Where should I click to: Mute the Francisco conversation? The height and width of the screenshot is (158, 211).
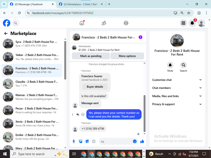click(170, 65)
